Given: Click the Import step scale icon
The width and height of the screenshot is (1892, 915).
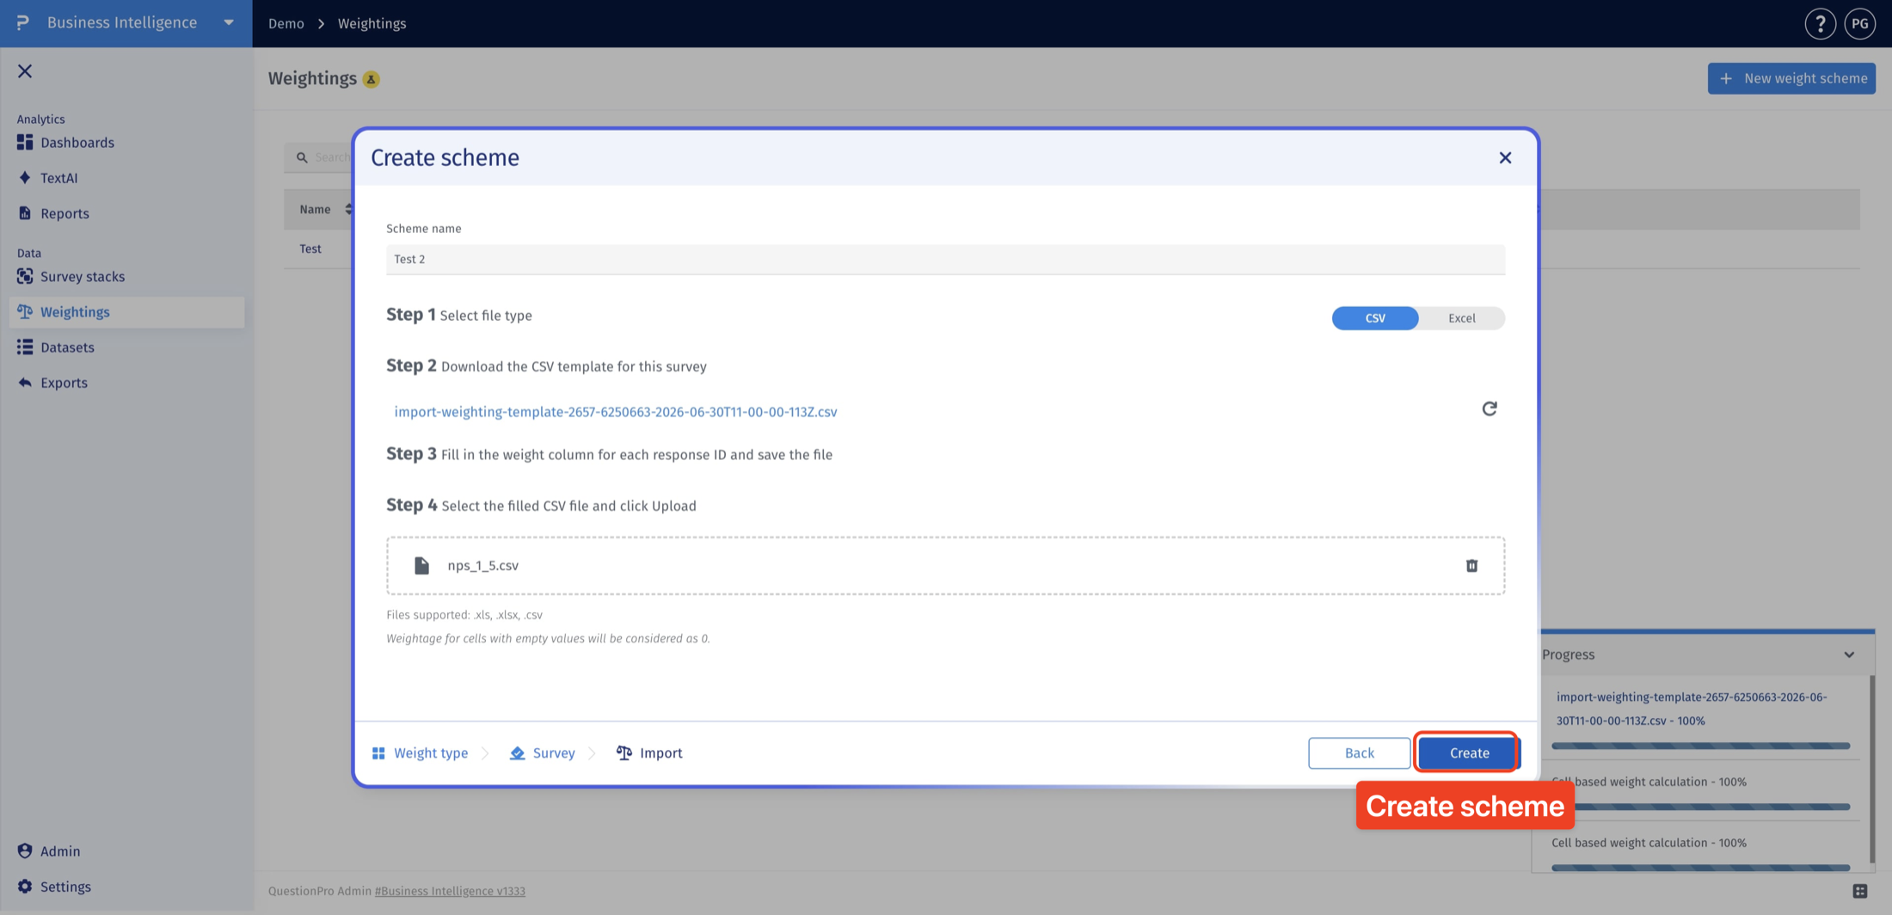Looking at the screenshot, I should pyautogui.click(x=624, y=752).
